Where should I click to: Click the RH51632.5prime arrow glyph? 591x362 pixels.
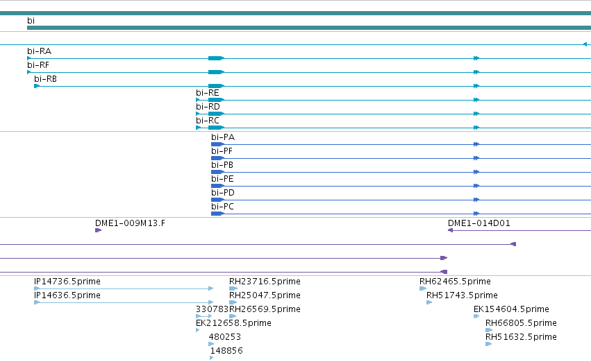[488, 344]
